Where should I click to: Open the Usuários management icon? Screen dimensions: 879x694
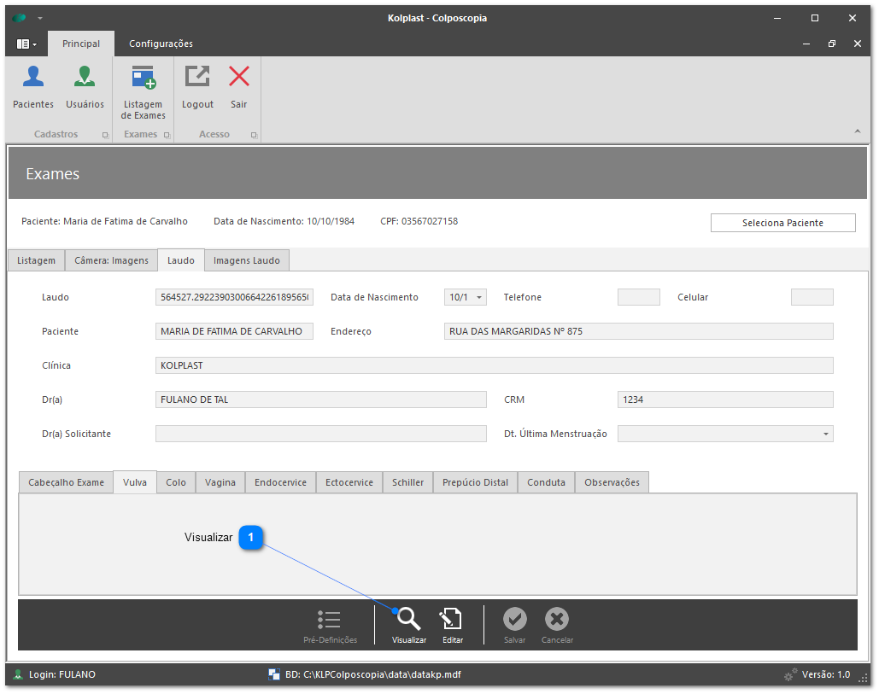[85, 77]
